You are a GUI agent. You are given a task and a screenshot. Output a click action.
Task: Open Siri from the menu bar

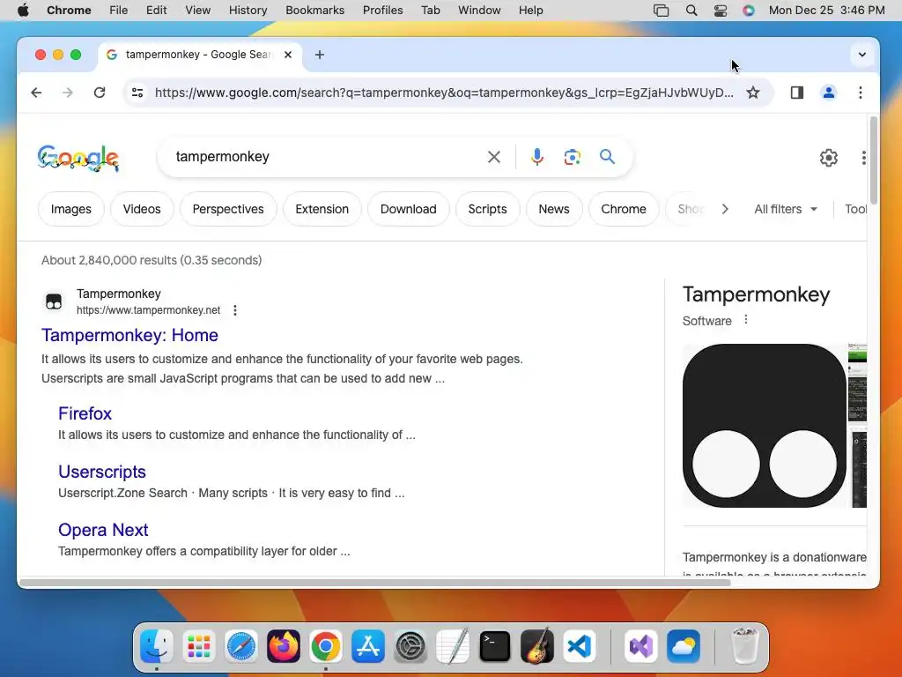[x=749, y=11]
